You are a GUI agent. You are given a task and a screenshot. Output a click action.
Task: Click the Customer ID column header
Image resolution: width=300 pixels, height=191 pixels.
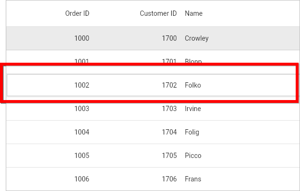[158, 13]
